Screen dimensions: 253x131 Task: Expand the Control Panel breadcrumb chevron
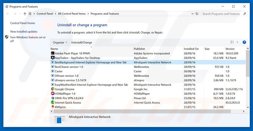(x=55, y=14)
